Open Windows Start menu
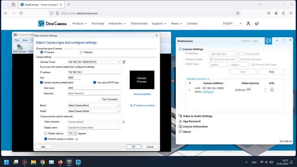297x167 pixels. coord(6,162)
